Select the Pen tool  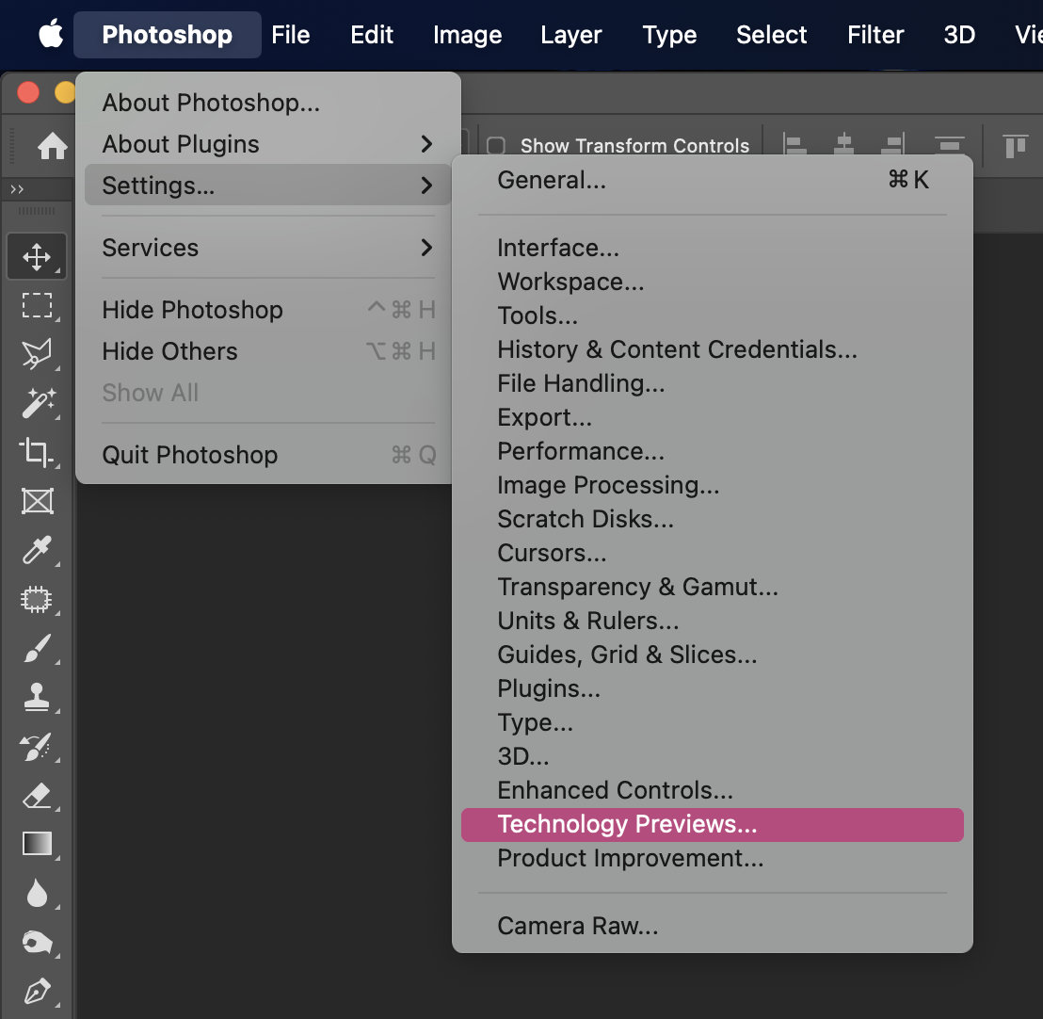37,991
